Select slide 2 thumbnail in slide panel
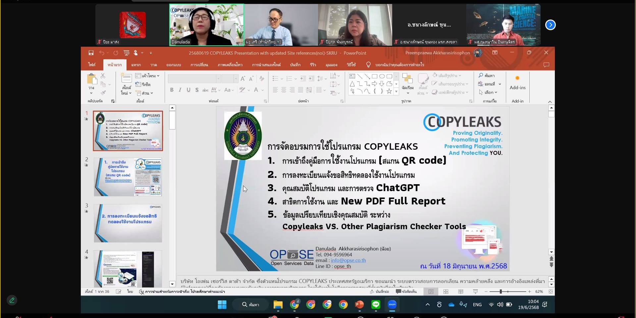636x318 pixels. pyautogui.click(x=128, y=177)
